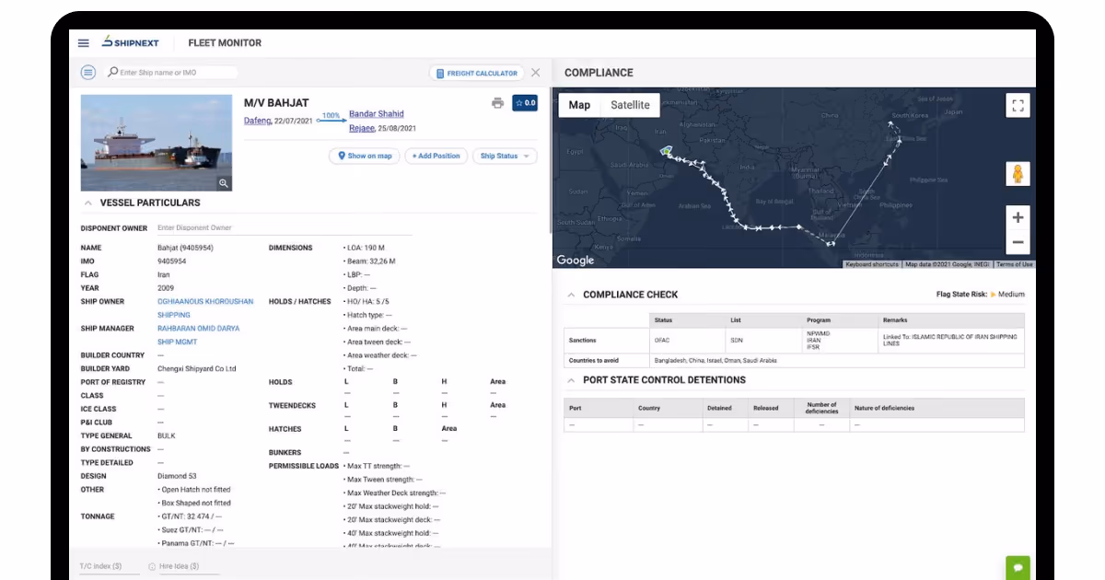Click the Islamic Republic of Iran Shipping Lines remark
Image resolution: width=1105 pixels, height=580 pixels.
pyautogui.click(x=950, y=340)
